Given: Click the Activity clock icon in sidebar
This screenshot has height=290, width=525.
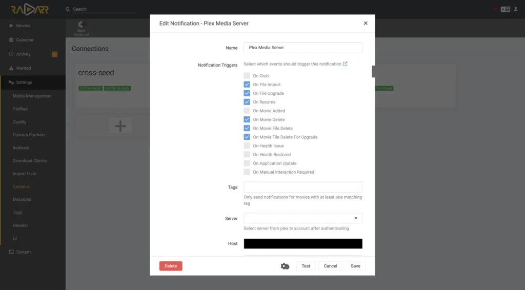Looking at the screenshot, I should [11, 54].
